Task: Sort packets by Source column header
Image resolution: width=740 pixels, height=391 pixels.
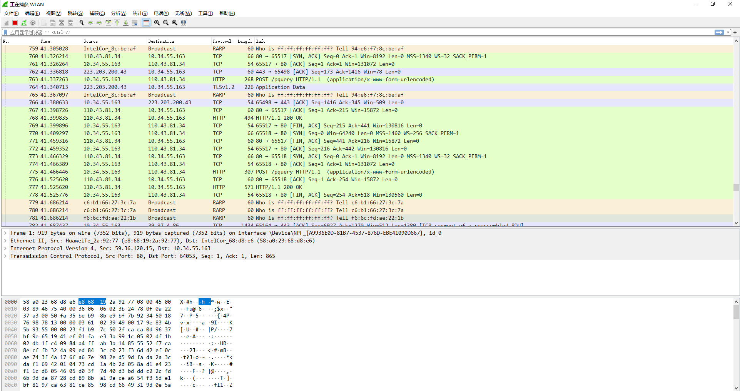Action: coord(114,41)
